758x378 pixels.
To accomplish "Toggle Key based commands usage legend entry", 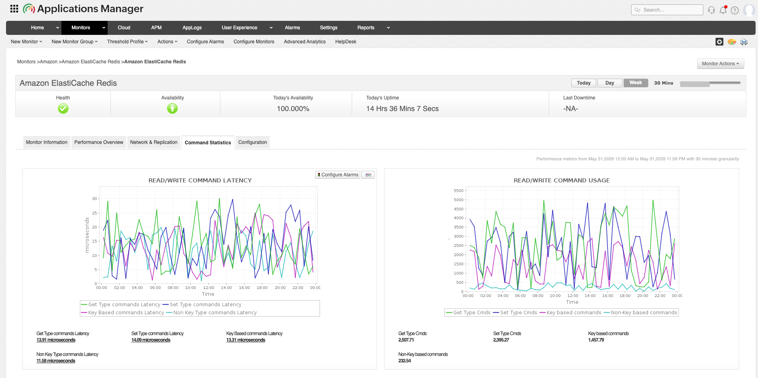I will click(570, 313).
